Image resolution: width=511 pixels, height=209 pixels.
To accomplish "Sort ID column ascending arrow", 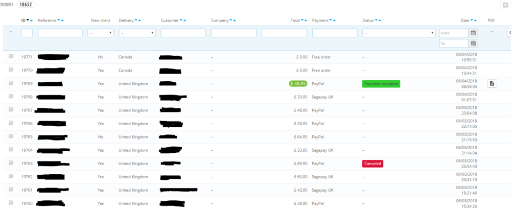I will click(x=31, y=20).
